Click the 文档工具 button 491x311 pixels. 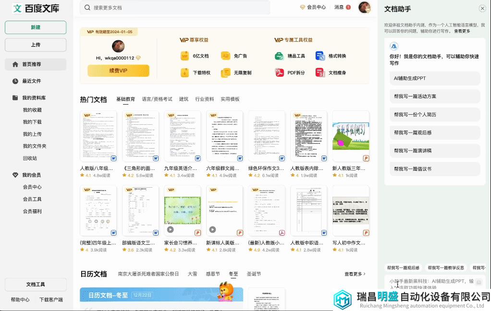tap(36, 285)
